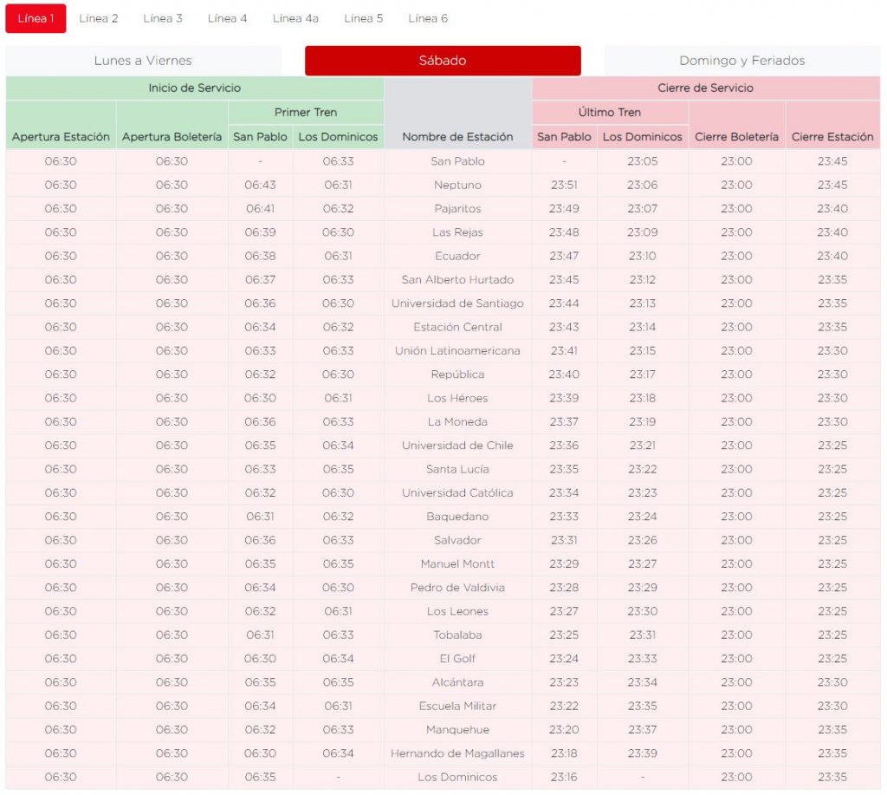
Task: Click Hernando de Magallanes last train 23:39
Action: [x=643, y=753]
